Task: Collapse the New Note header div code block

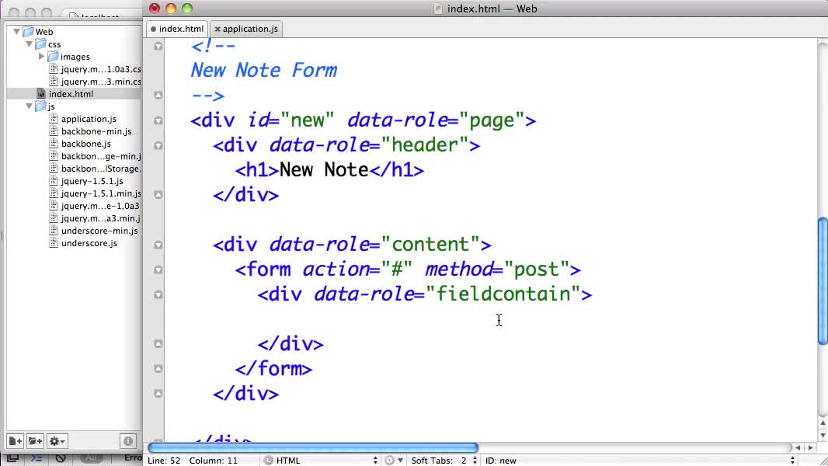Action: pyautogui.click(x=158, y=145)
